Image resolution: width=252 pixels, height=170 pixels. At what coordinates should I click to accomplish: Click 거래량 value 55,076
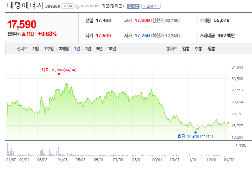(222, 20)
